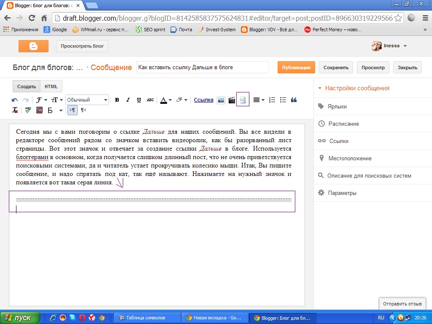Screen dimensions: 432x324
Task: Undo the last edit in editor toolbar
Action: (15, 100)
